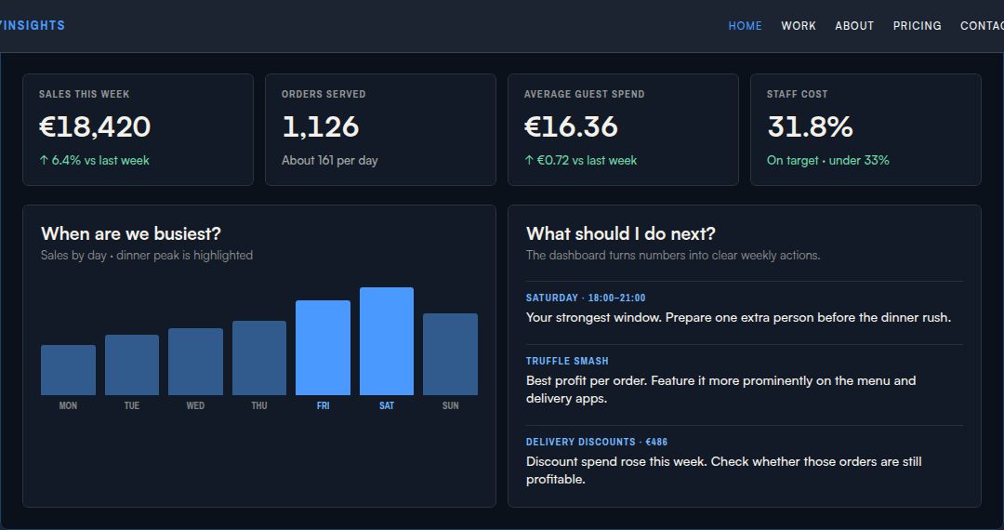This screenshot has height=530, width=1004.
Task: Click the €18,420 sales figure
Action: point(95,126)
